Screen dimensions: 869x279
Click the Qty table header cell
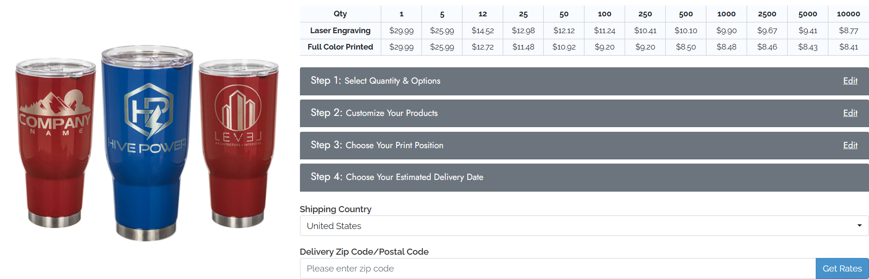(340, 14)
